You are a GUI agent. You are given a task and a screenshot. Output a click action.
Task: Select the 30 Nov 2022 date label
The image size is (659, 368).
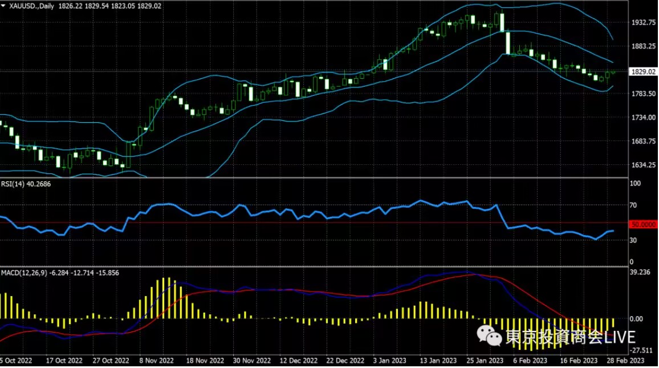[x=252, y=361]
